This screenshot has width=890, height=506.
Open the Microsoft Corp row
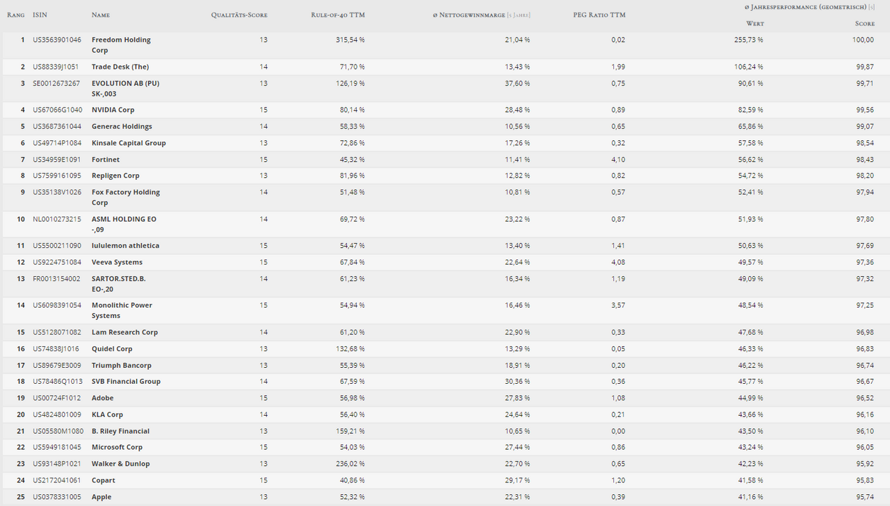(x=445, y=447)
